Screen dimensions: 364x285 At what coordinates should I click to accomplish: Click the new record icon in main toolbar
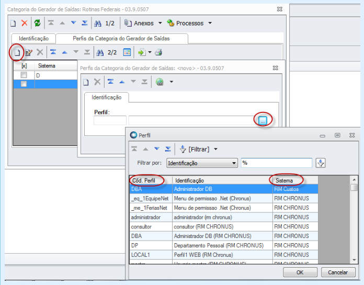pos(13,23)
